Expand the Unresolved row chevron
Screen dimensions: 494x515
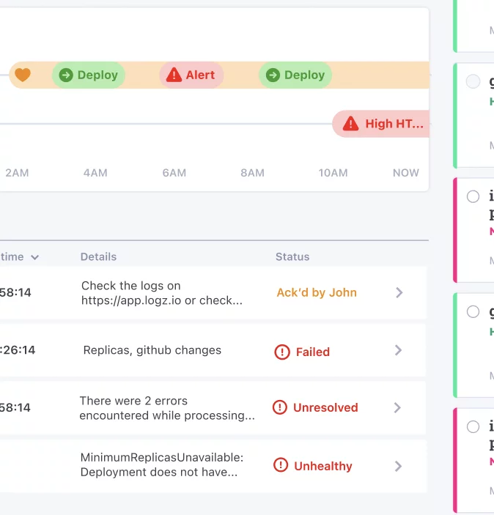click(397, 408)
